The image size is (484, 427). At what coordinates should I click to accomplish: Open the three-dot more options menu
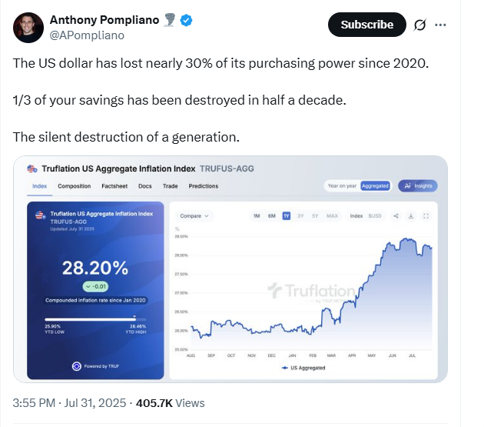point(440,25)
